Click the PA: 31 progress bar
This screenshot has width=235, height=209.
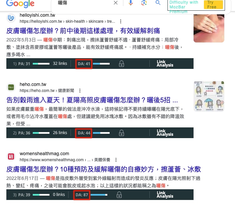pos(41,64)
